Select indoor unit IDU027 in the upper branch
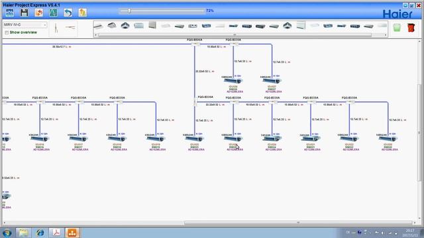 pos(272,81)
